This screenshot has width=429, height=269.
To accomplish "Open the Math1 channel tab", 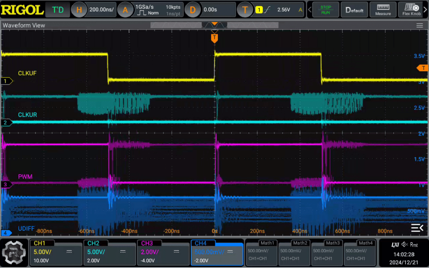I will pyautogui.click(x=261, y=253).
